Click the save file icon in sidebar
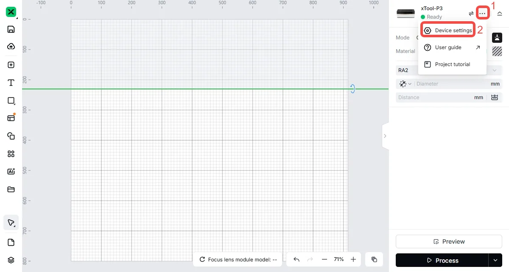The image size is (509, 272). 11,29
